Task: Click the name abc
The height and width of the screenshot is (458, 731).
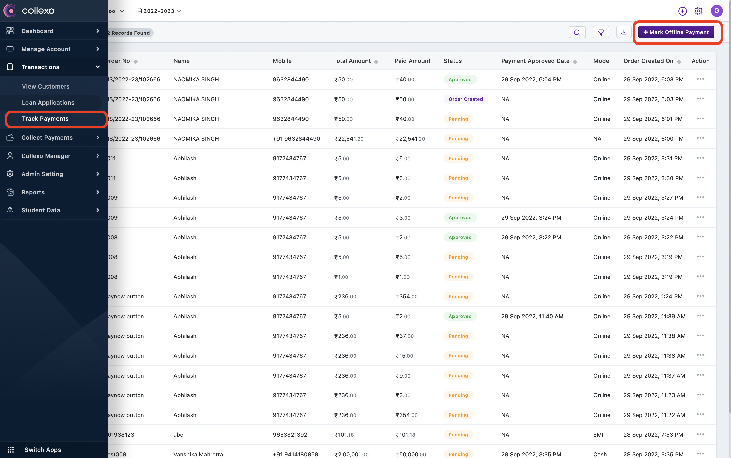Action: [x=178, y=434]
